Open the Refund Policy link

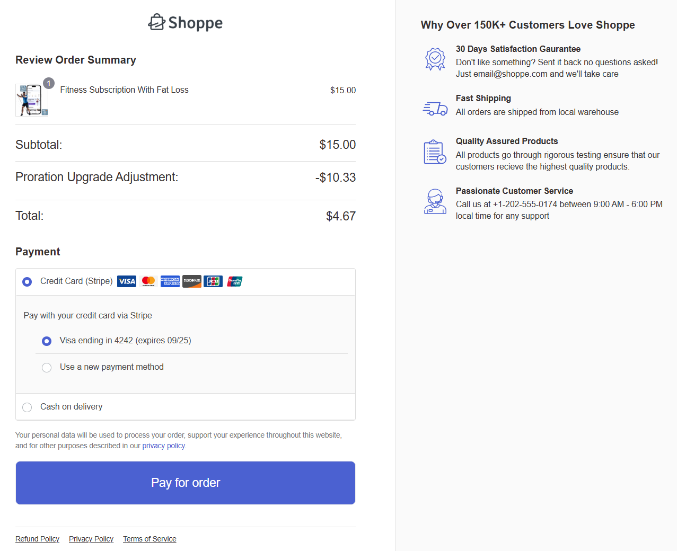[37, 539]
